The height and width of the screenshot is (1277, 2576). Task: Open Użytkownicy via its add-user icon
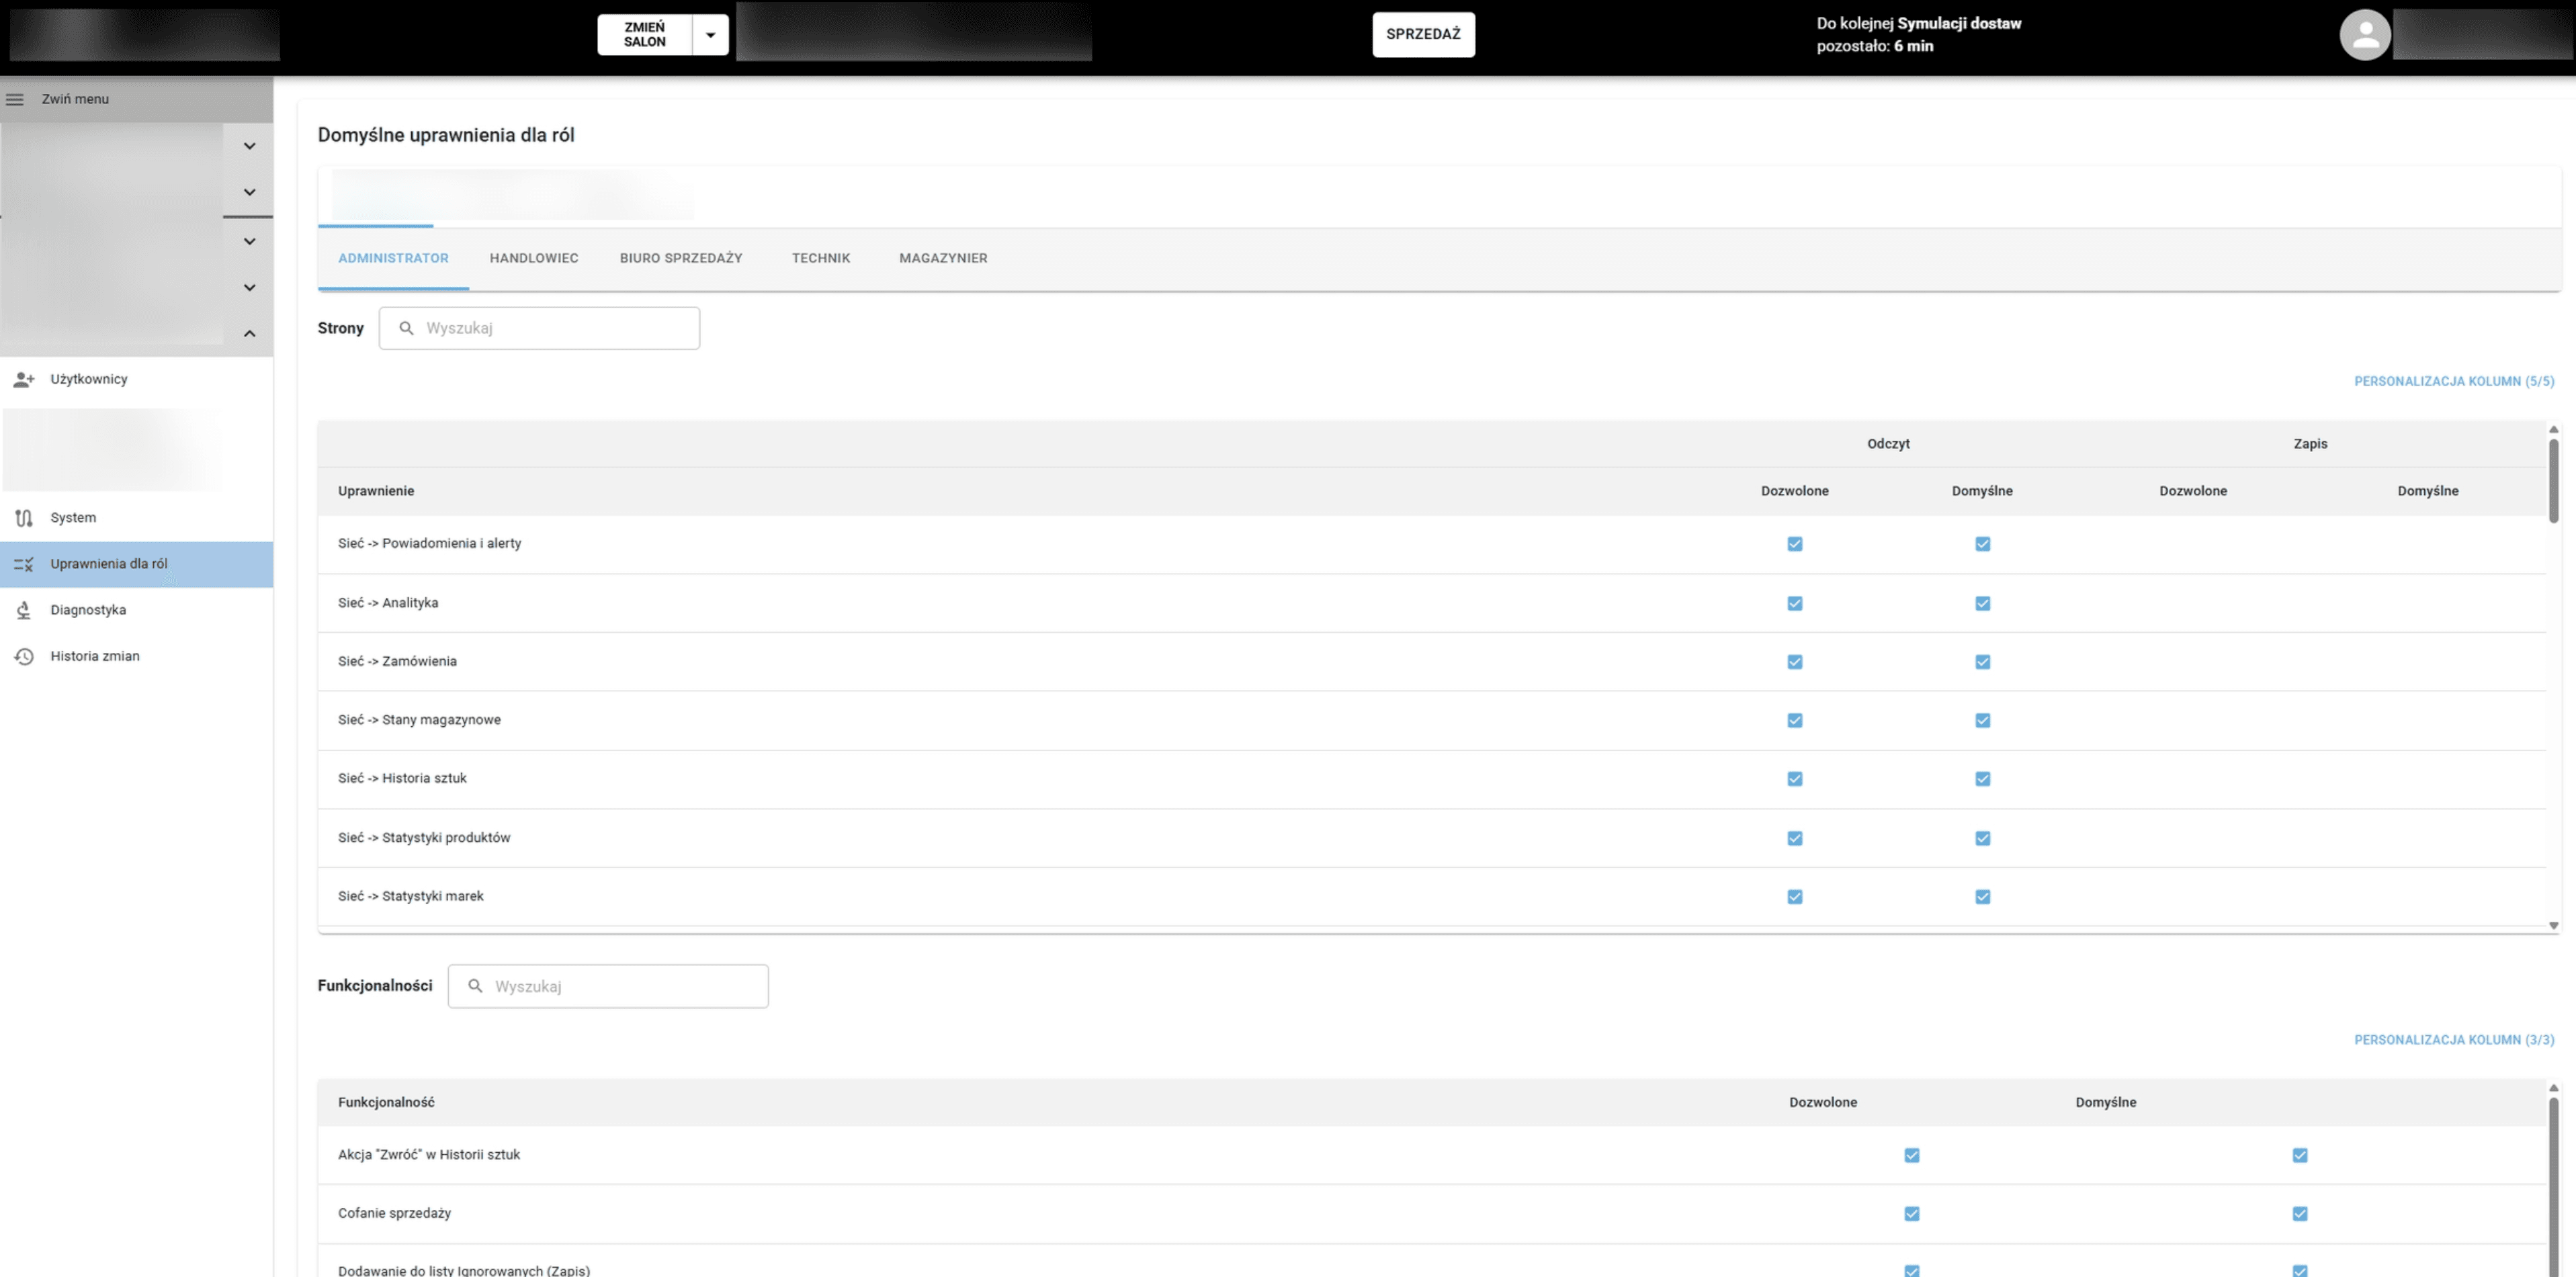24,379
